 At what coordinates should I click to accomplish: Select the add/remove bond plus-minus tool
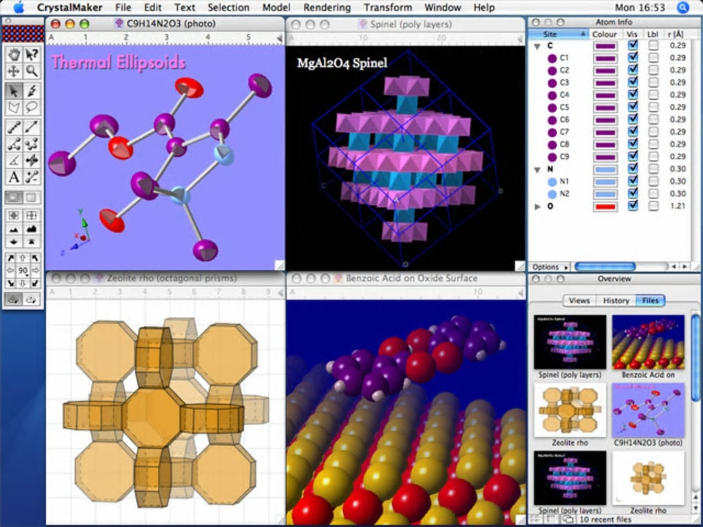click(32, 177)
